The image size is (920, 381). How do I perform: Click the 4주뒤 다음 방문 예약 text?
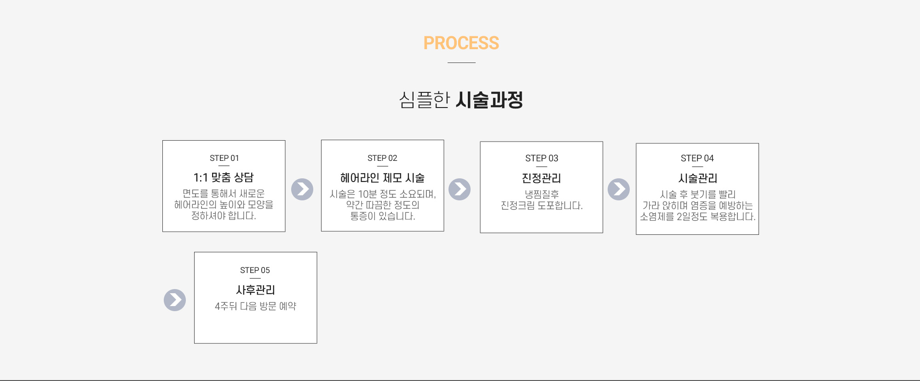click(x=255, y=306)
